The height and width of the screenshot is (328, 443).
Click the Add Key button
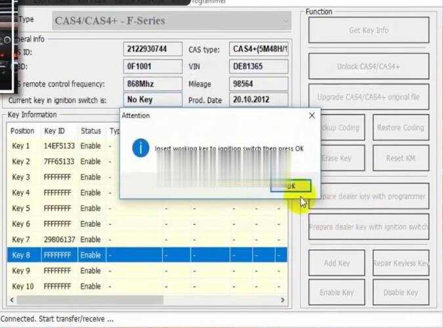click(337, 263)
